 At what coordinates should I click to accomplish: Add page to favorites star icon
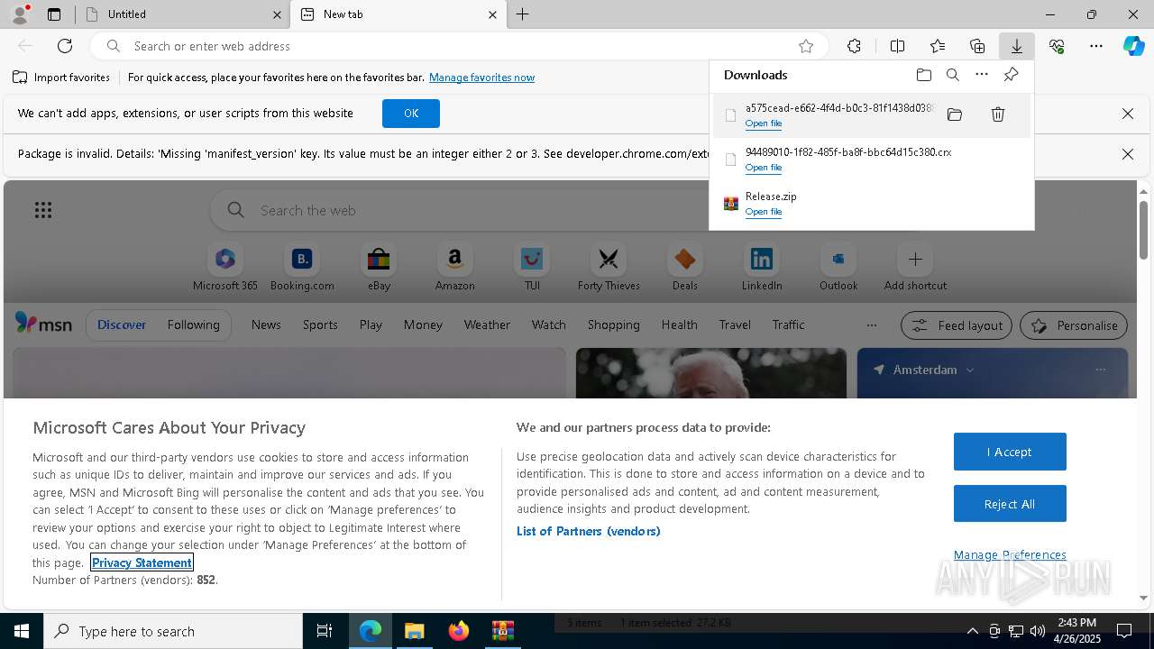pyautogui.click(x=806, y=46)
